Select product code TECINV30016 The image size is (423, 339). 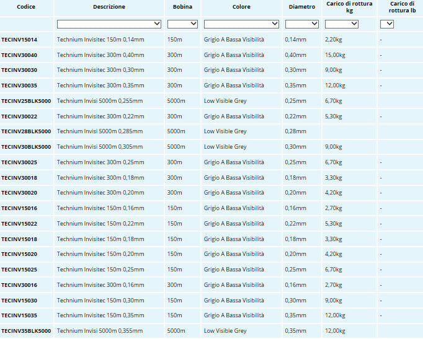pos(19,285)
